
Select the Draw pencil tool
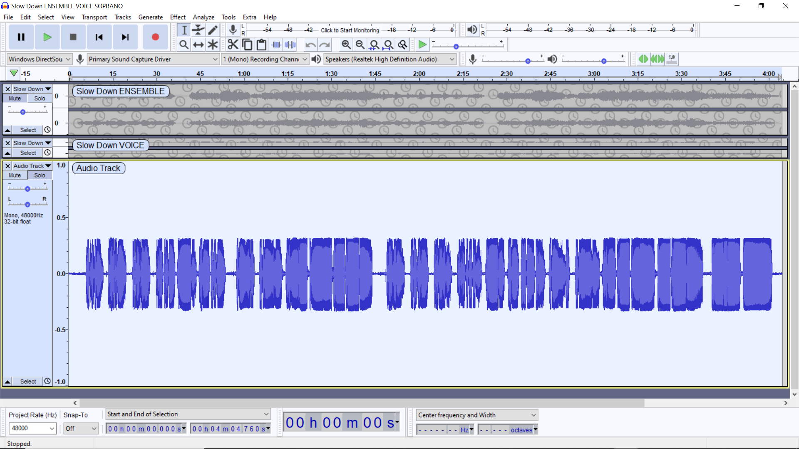pyautogui.click(x=213, y=30)
